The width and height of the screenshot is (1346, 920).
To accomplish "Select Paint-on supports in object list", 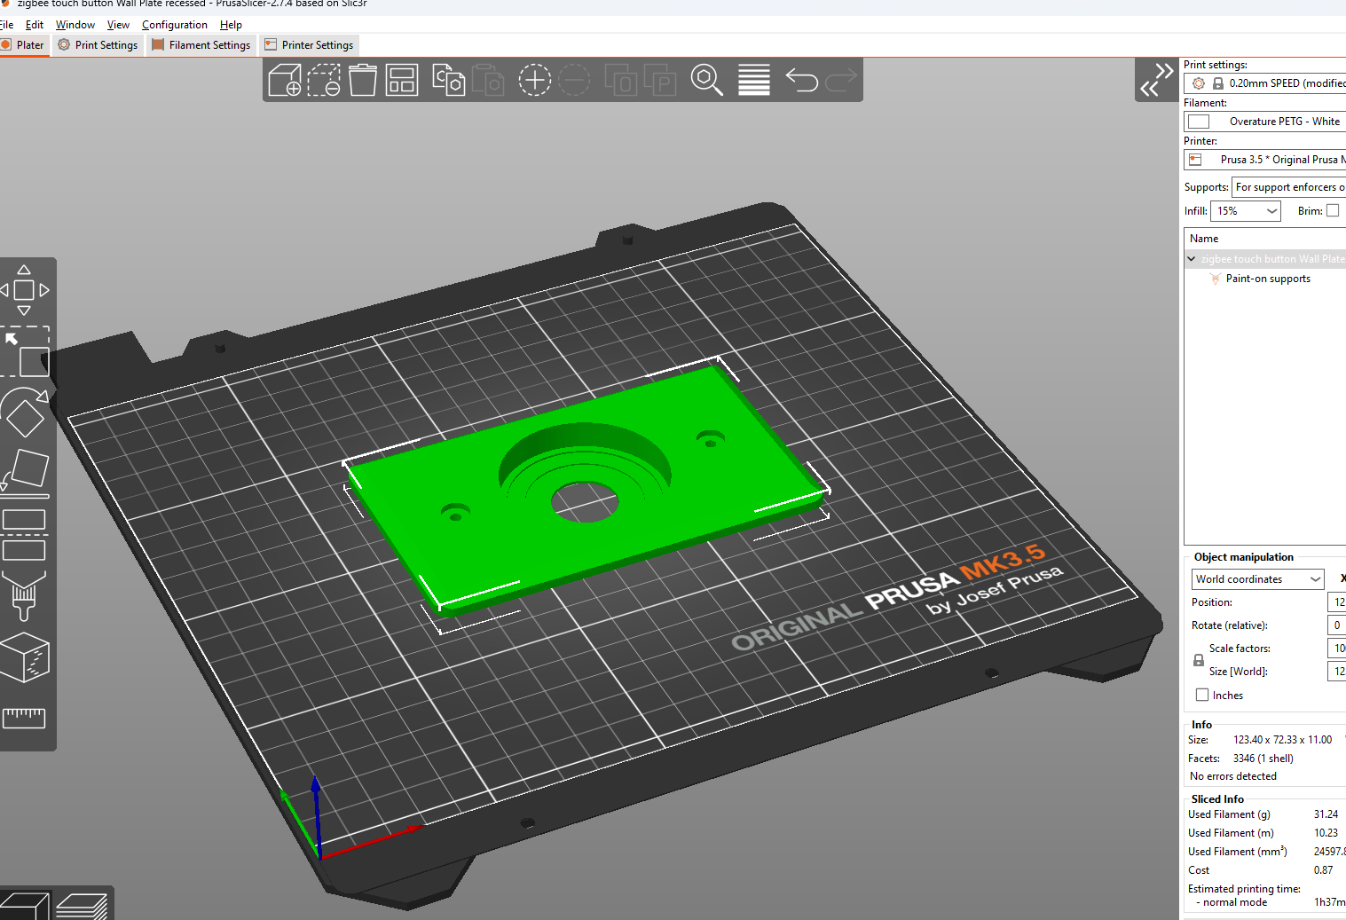I will (x=1267, y=279).
